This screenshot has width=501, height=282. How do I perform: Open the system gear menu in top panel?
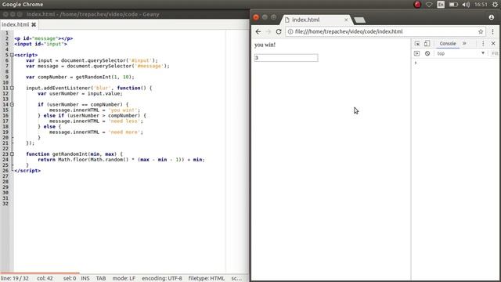(495, 5)
